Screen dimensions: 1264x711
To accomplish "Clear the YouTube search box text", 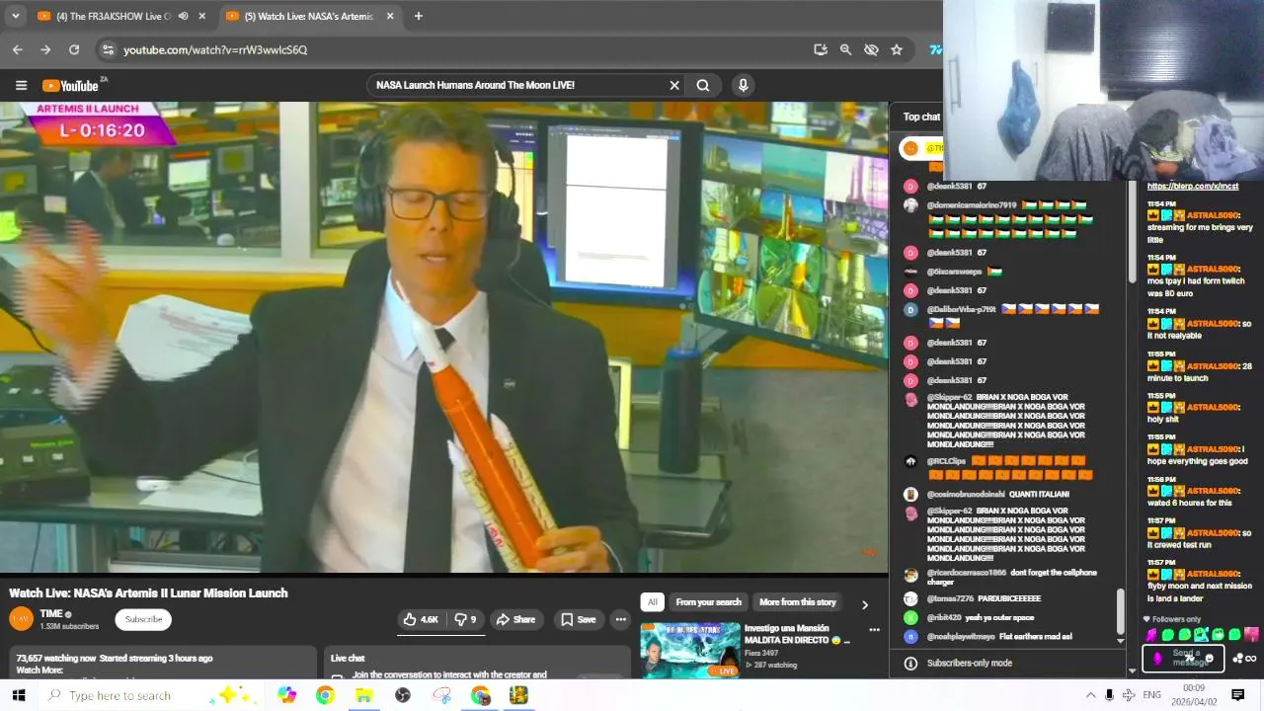I will (674, 85).
